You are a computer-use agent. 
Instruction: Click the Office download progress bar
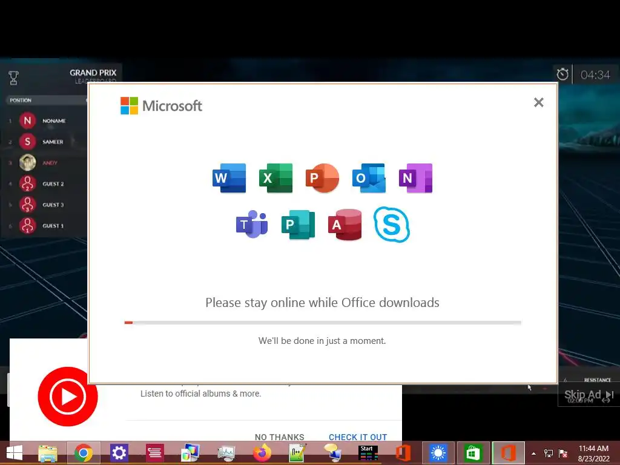click(323, 323)
